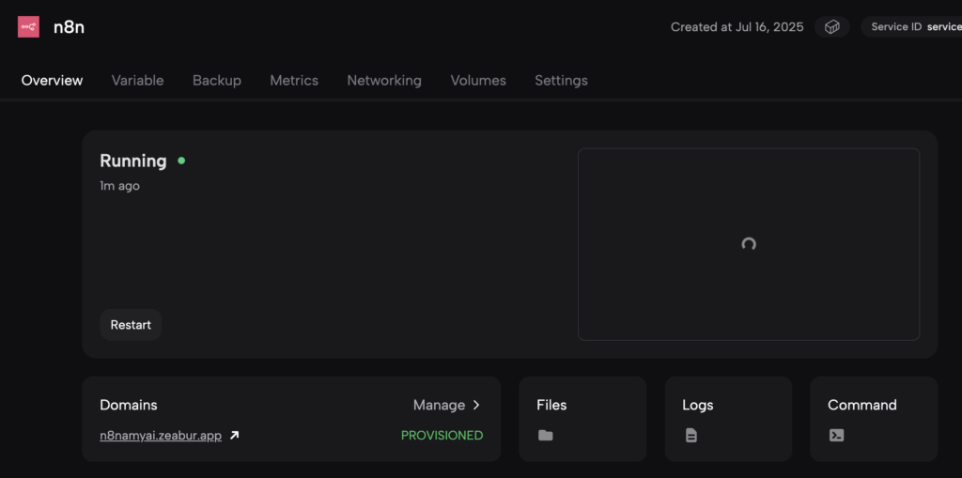
Task: Open the Volumes tab
Action: 478,81
